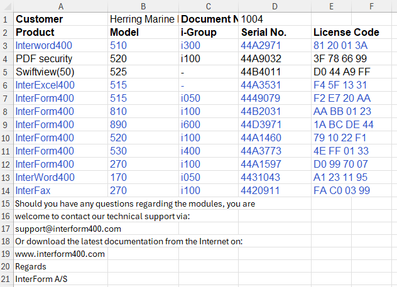
Task: Click the i600 group cell
Action: coord(209,124)
